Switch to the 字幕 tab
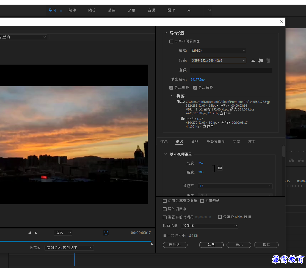This screenshot has width=306, height=268. (x=236, y=141)
